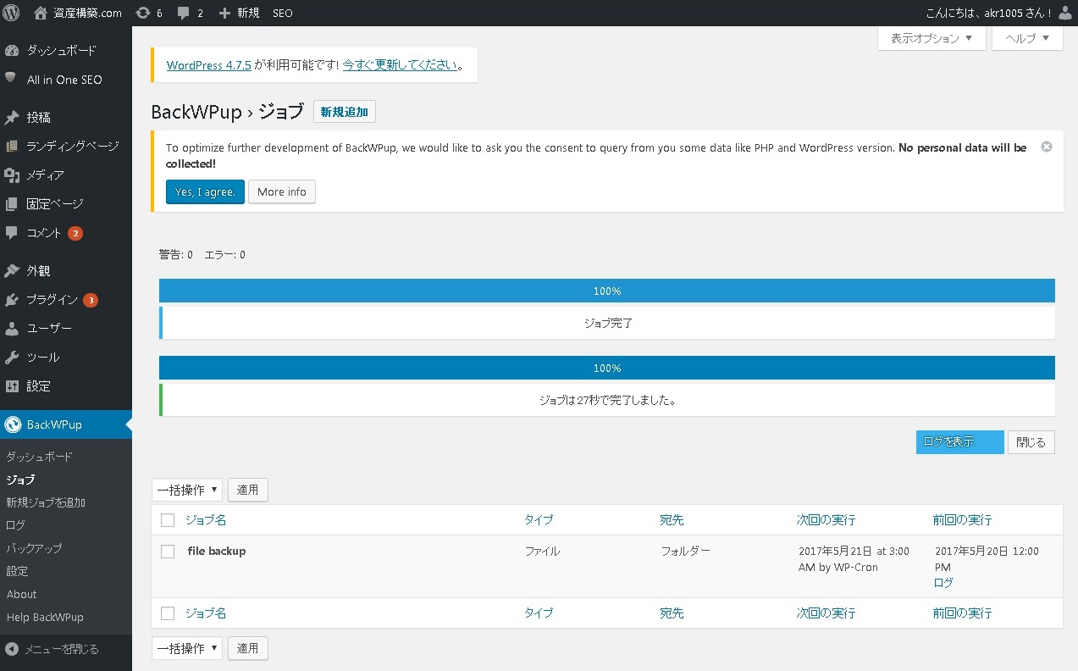Click the Yes, I agree. button
The height and width of the screenshot is (671, 1078).
click(x=205, y=192)
